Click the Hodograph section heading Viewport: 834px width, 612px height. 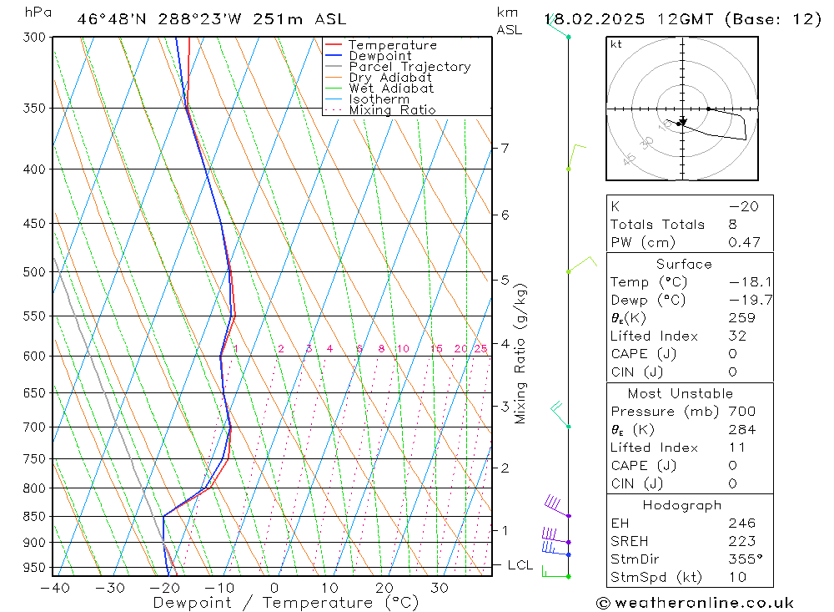pyautogui.click(x=682, y=505)
